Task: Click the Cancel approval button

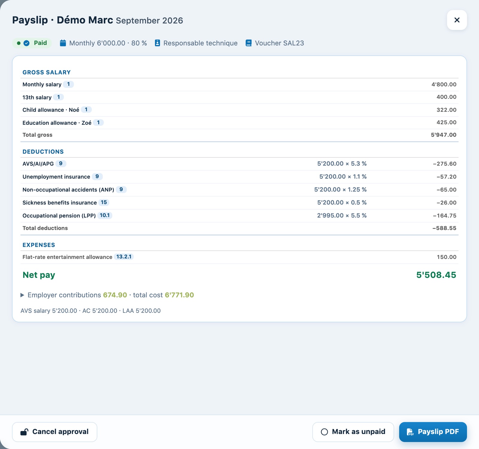Action: tap(54, 432)
